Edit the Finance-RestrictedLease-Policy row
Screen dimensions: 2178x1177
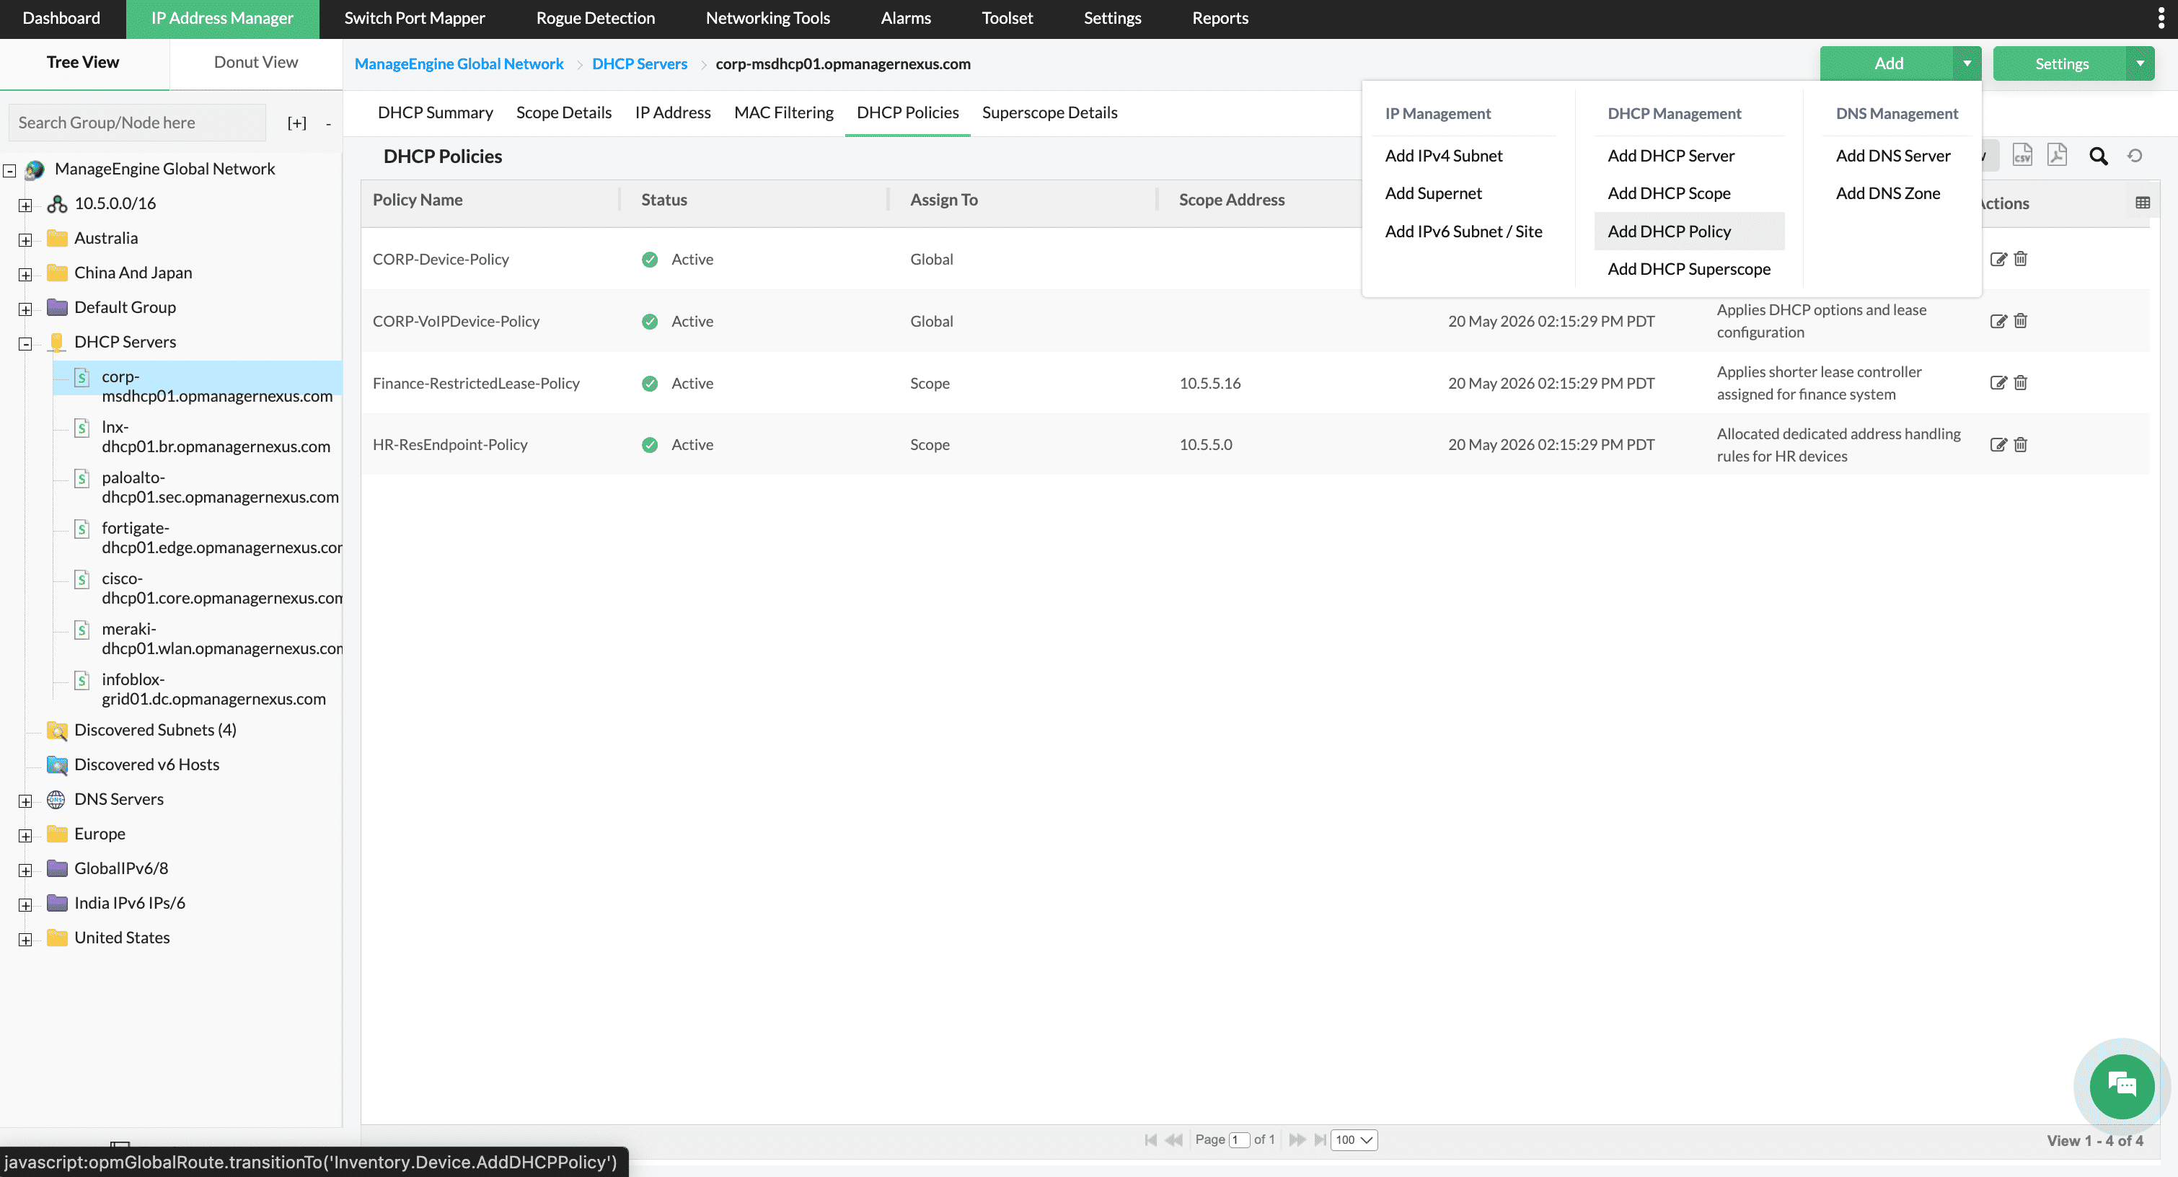[x=1998, y=382]
